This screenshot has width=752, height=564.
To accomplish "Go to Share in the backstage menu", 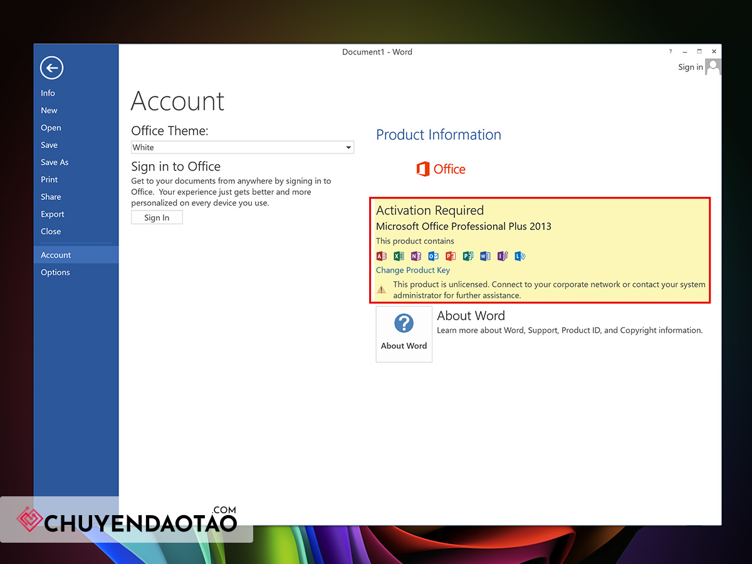I will [76, 197].
